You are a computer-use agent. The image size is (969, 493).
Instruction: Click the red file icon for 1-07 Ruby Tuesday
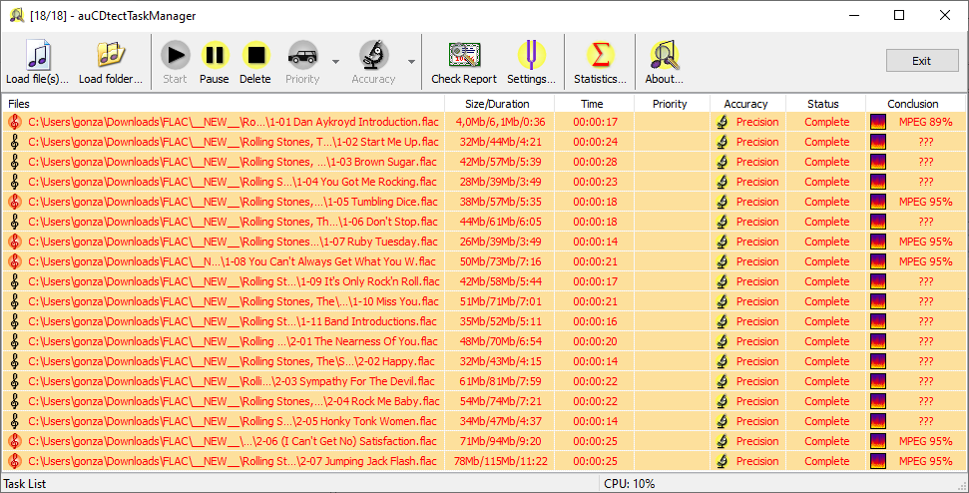(15, 242)
